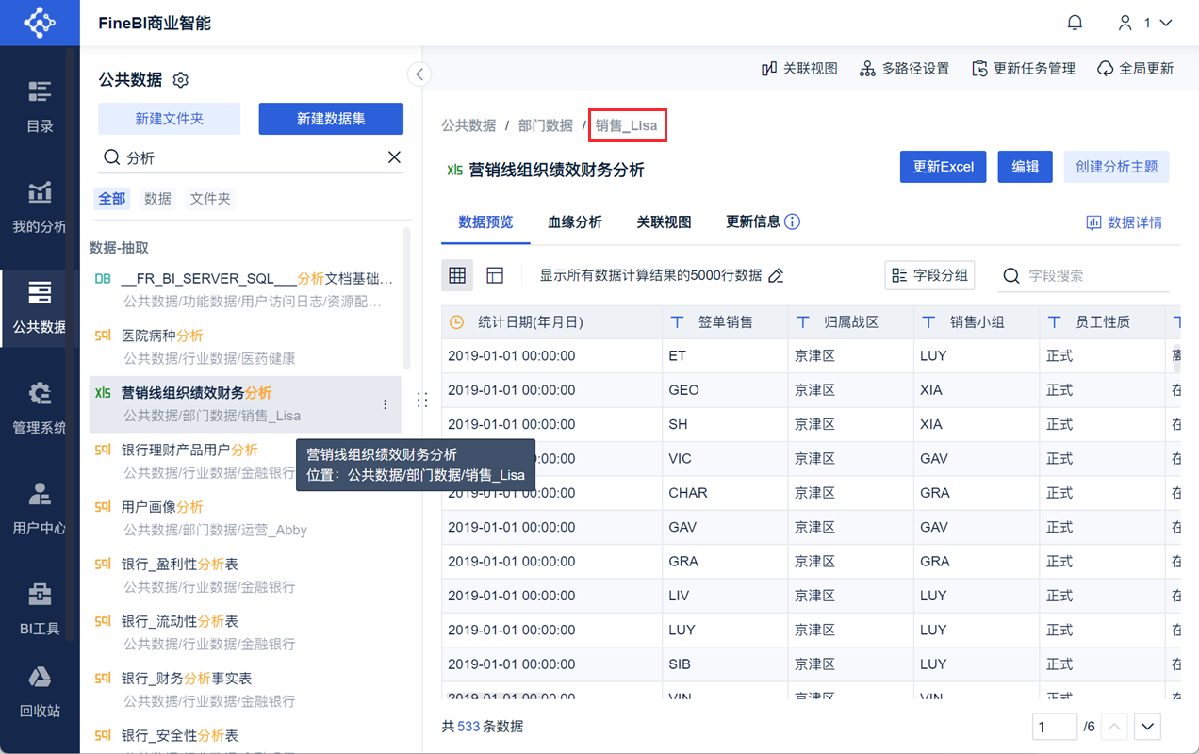Select 公共数据 in sidebar

click(40, 307)
